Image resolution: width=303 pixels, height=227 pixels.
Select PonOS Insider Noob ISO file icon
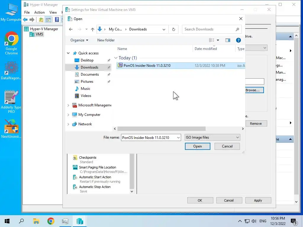(120, 65)
